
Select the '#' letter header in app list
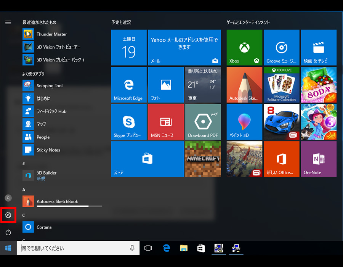pyautogui.click(x=24, y=164)
